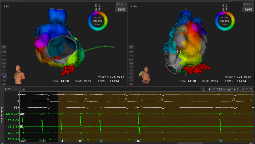The width and height of the screenshot is (255, 144).
Task: Select the 1 RA map label on right panel
Action: [x=134, y=6]
